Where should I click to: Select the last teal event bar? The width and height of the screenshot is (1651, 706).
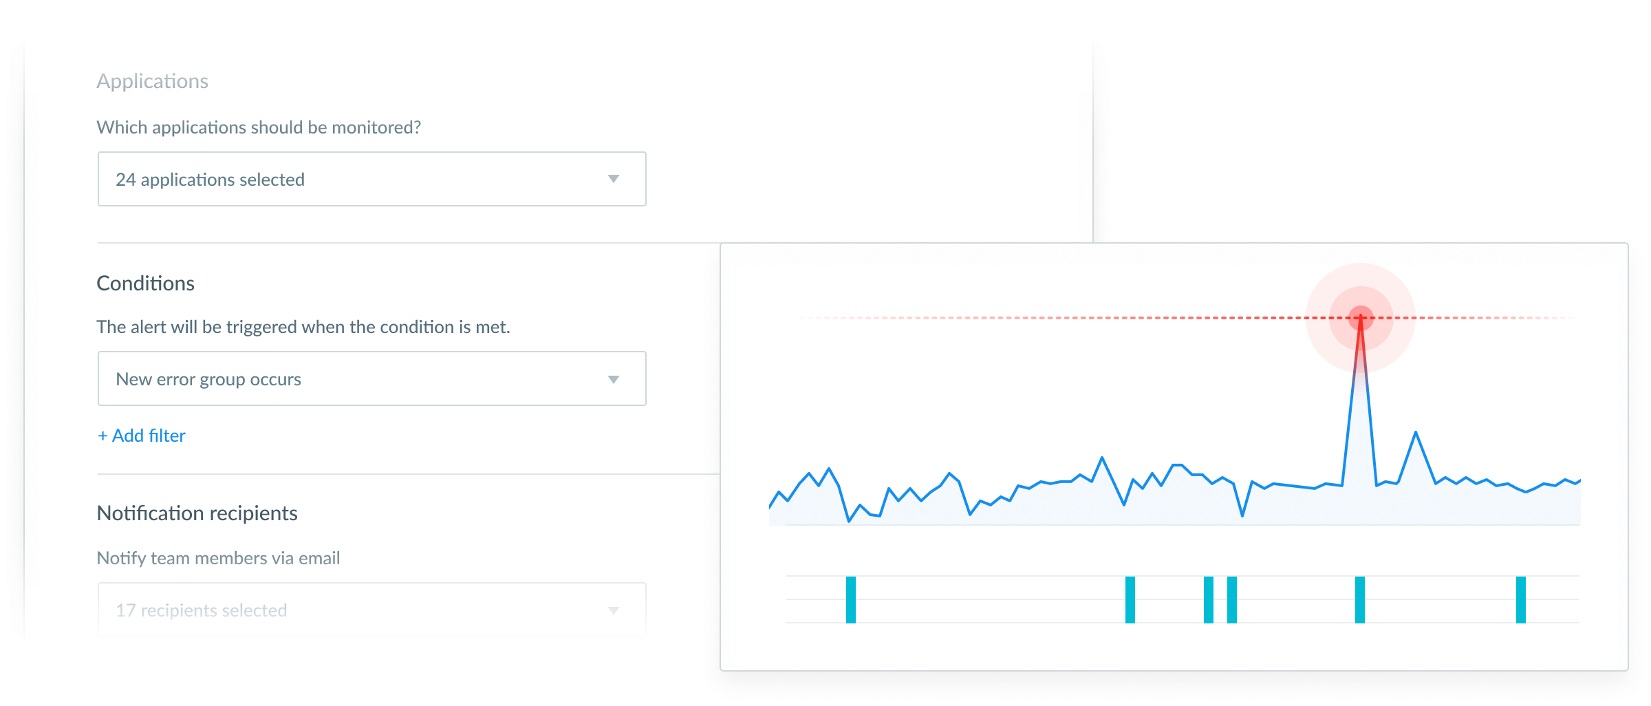coord(1521,600)
